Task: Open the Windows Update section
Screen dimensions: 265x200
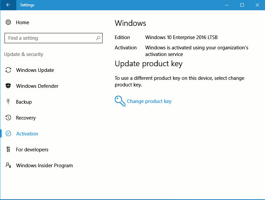Action: click(35, 70)
